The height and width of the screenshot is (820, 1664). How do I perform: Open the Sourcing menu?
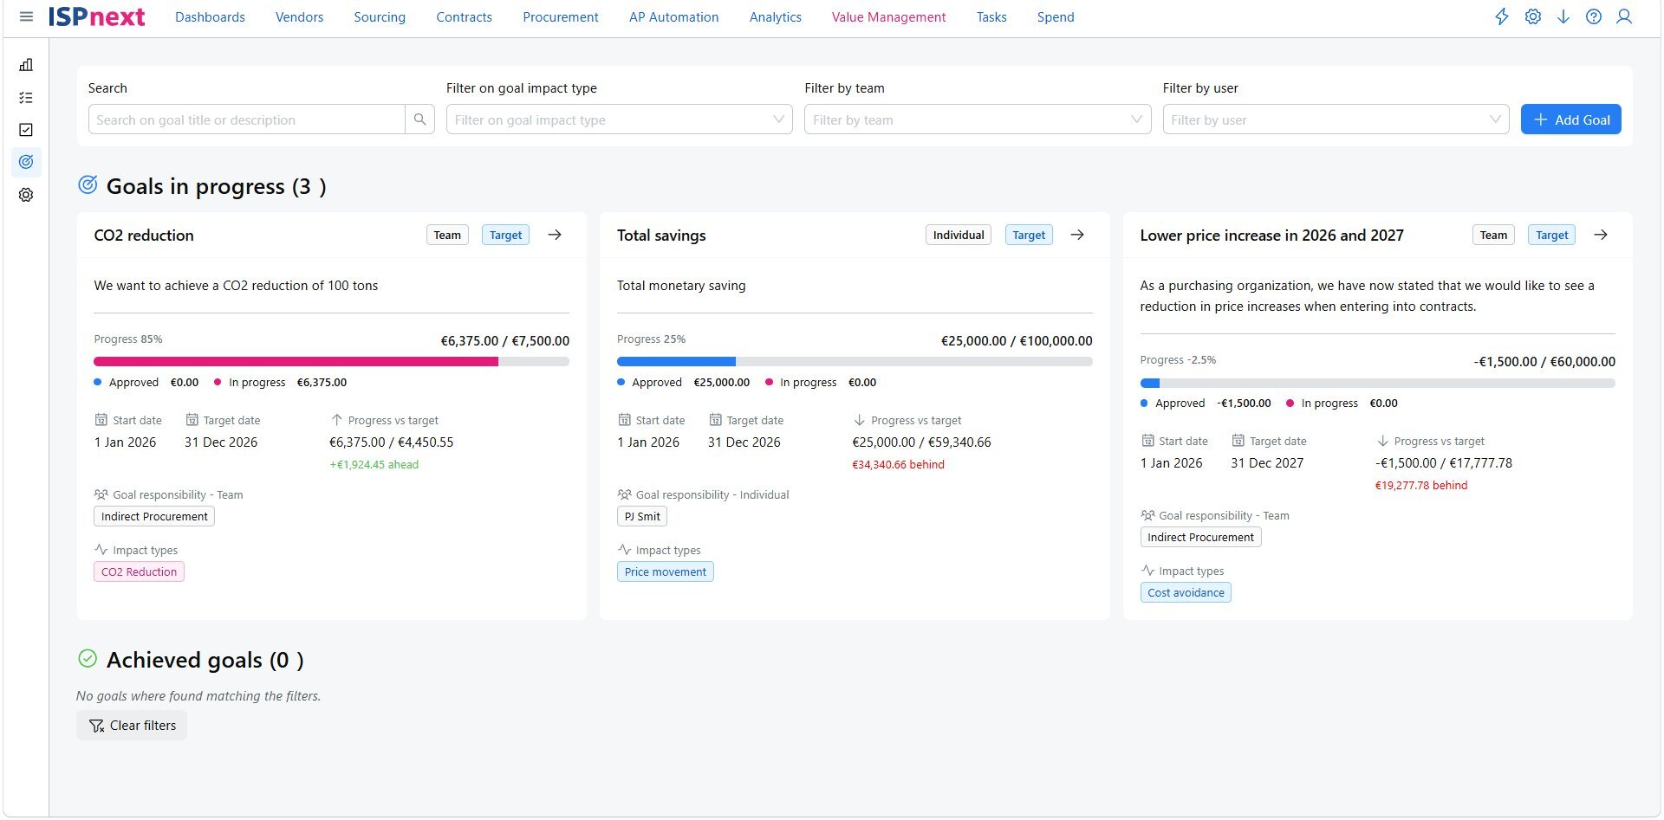[380, 17]
